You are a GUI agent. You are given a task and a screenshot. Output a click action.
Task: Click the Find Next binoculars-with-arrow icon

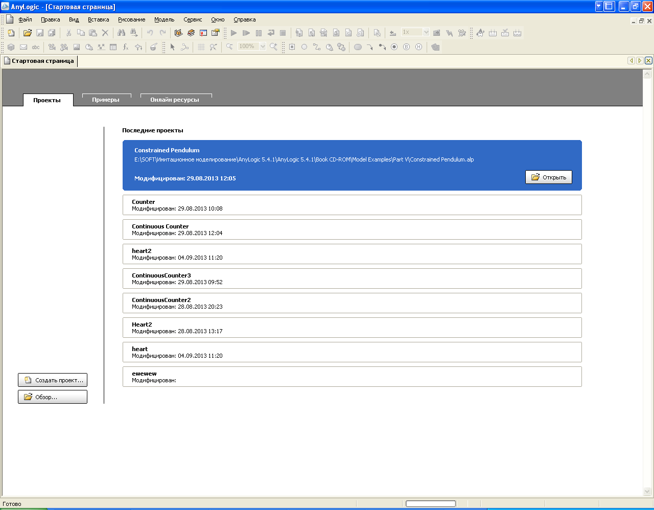click(x=134, y=33)
